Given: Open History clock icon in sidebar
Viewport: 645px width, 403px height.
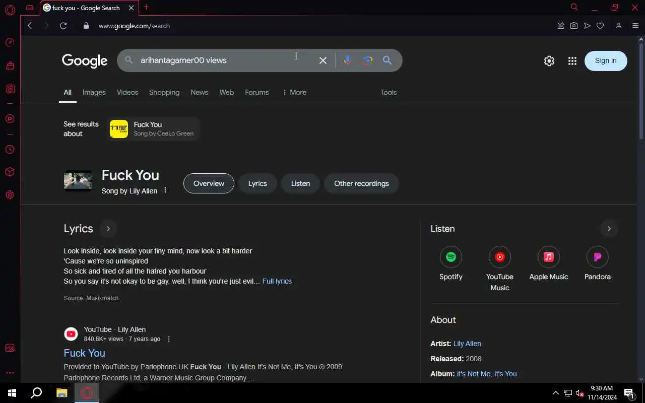Looking at the screenshot, I should [10, 150].
